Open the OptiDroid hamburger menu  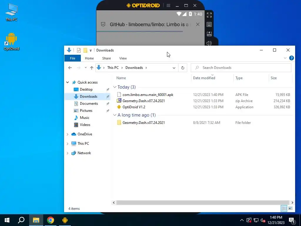tap(168, 5)
